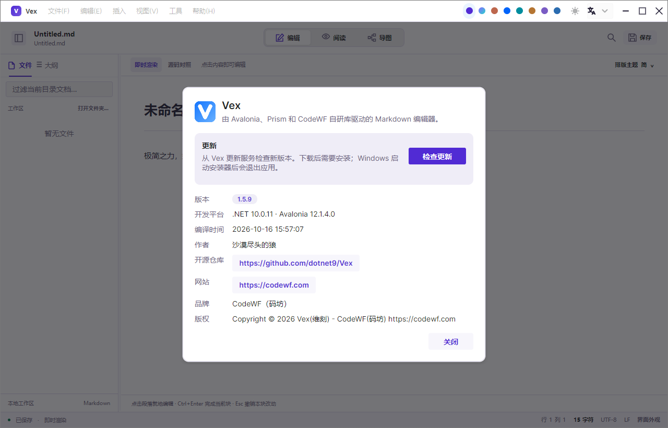Open the GitHub repository link
This screenshot has width=668, height=428.
coord(296,263)
